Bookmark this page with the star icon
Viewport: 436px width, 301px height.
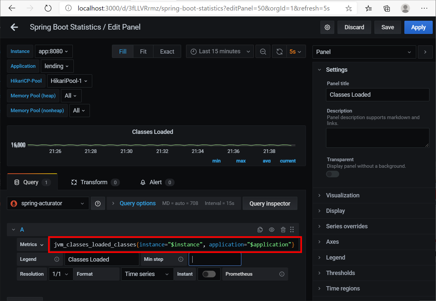(x=348, y=8)
